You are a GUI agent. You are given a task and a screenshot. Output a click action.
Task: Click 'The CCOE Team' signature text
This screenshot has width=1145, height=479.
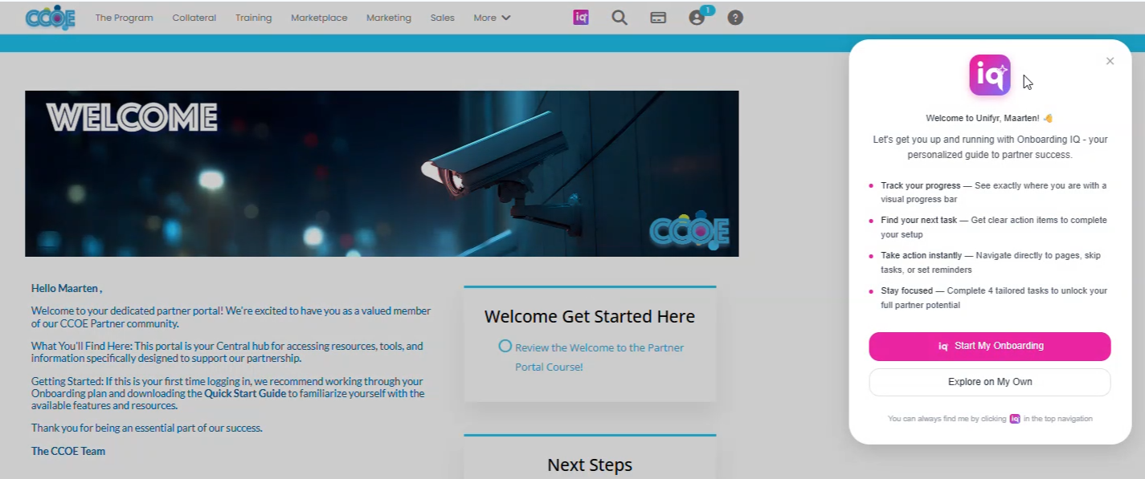click(x=68, y=451)
